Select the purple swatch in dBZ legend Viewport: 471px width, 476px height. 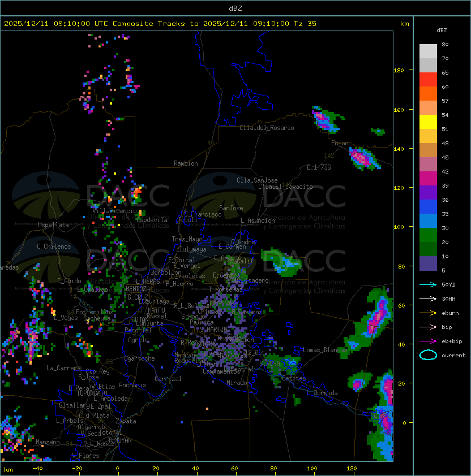[x=428, y=193]
